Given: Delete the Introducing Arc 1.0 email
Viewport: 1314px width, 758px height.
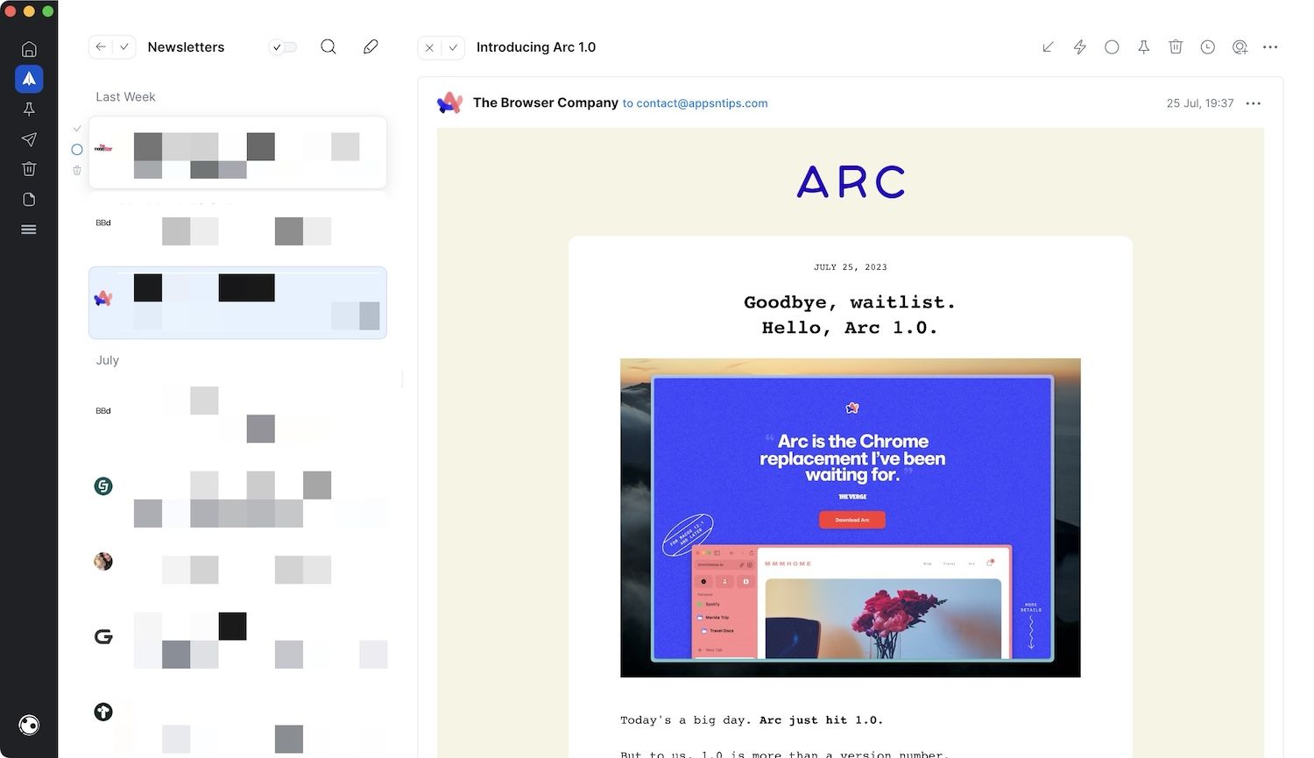Looking at the screenshot, I should tap(1176, 47).
